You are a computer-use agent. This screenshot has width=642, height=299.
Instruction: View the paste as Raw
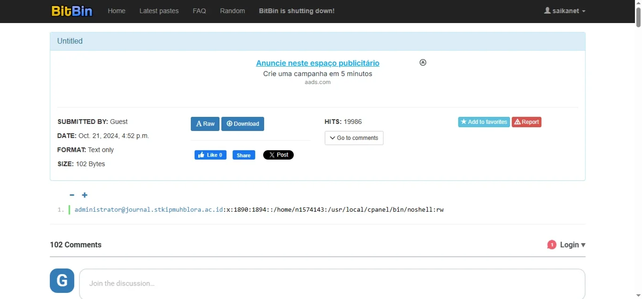pyautogui.click(x=205, y=124)
